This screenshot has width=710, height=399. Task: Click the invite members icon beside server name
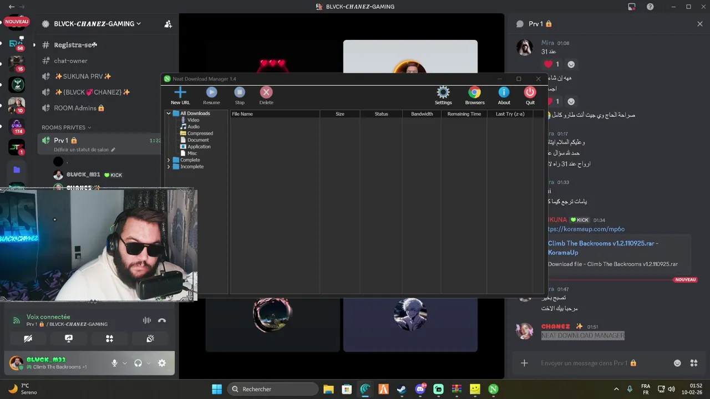click(168, 24)
